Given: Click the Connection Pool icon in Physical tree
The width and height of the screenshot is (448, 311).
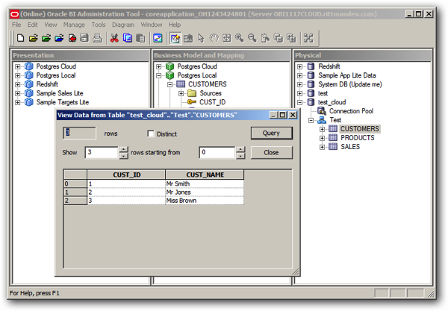Looking at the screenshot, I should coord(322,111).
